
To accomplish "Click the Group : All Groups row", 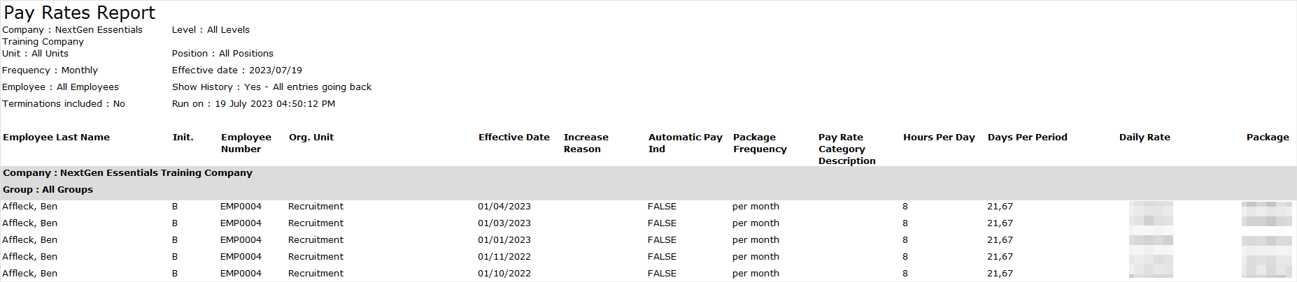I will (48, 190).
